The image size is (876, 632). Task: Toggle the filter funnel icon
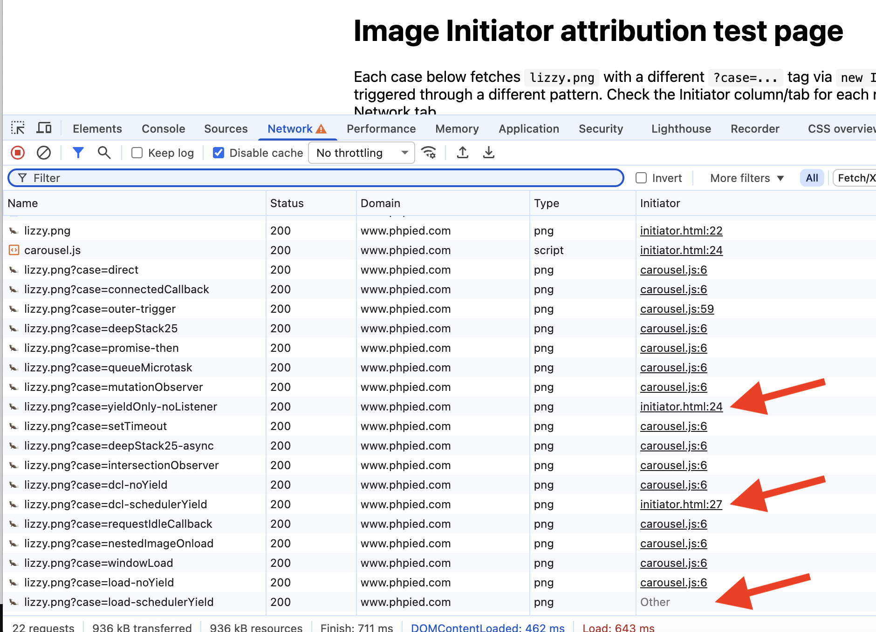click(x=78, y=153)
